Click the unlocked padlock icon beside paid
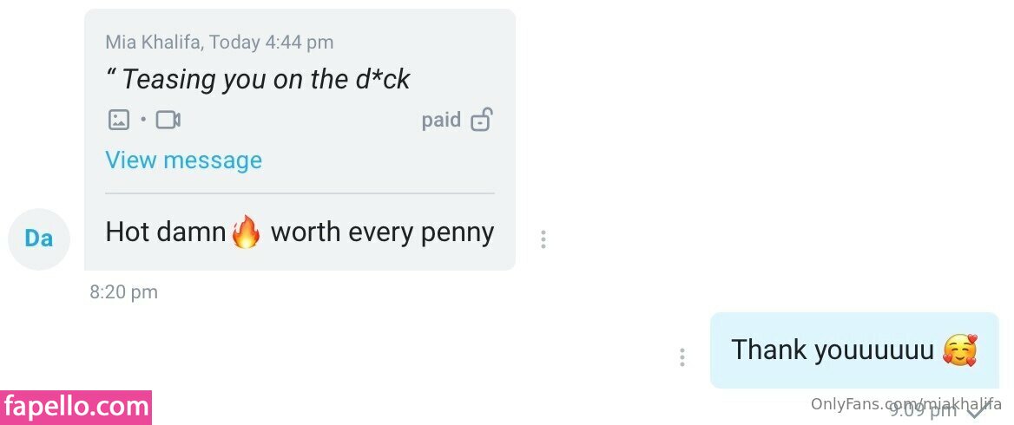This screenshot has width=1014, height=425. pos(481,121)
